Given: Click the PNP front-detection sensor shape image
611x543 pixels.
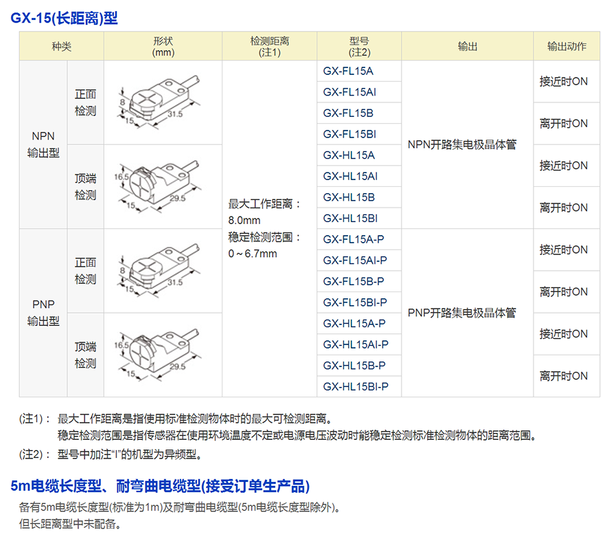Looking at the screenshot, I should pyautogui.click(x=162, y=271).
